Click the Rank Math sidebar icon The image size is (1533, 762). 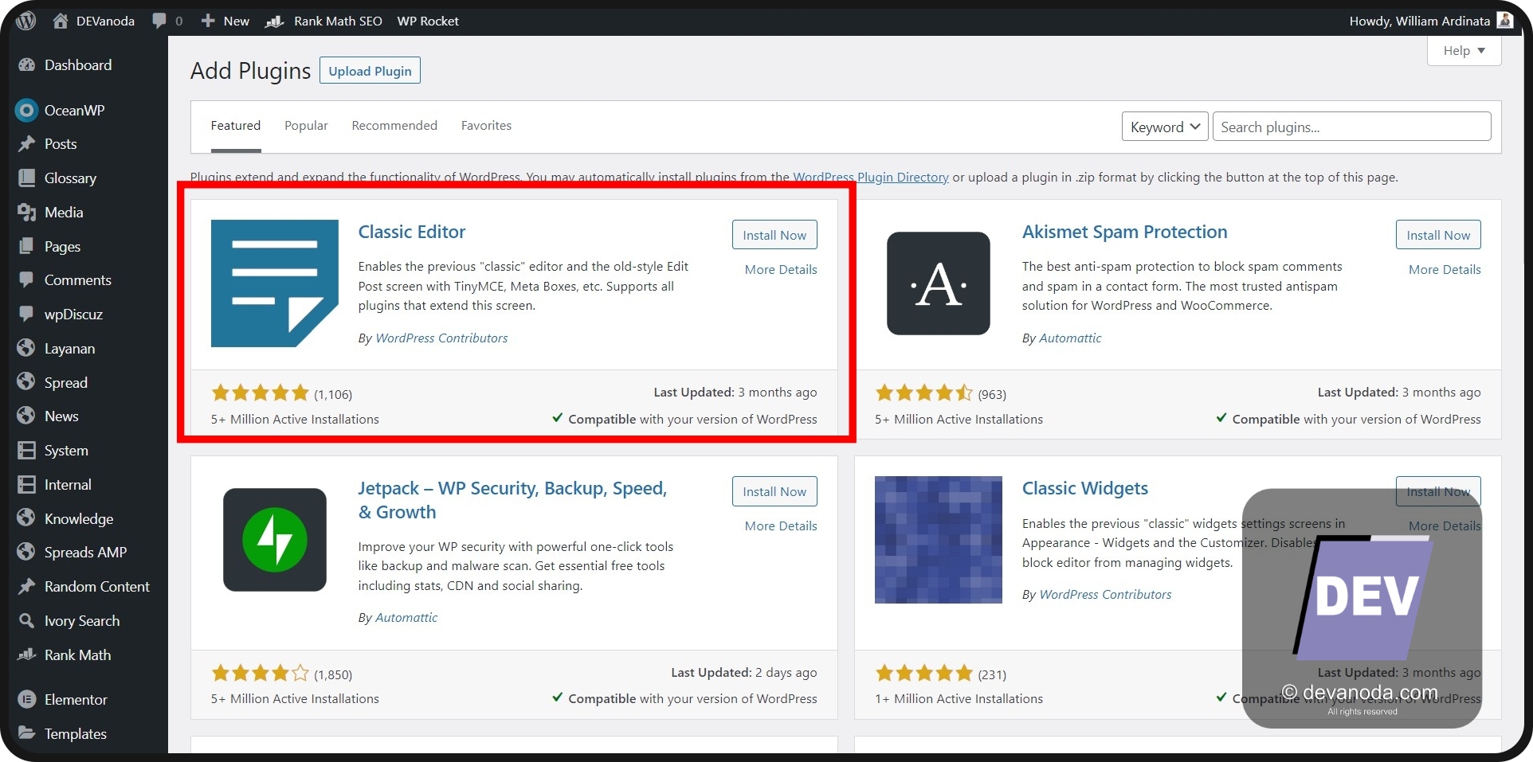point(26,655)
